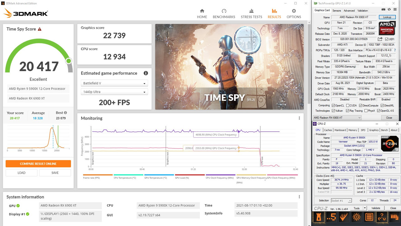
Task: Click the orange tower icon at bottom right
Action: (319, 217)
